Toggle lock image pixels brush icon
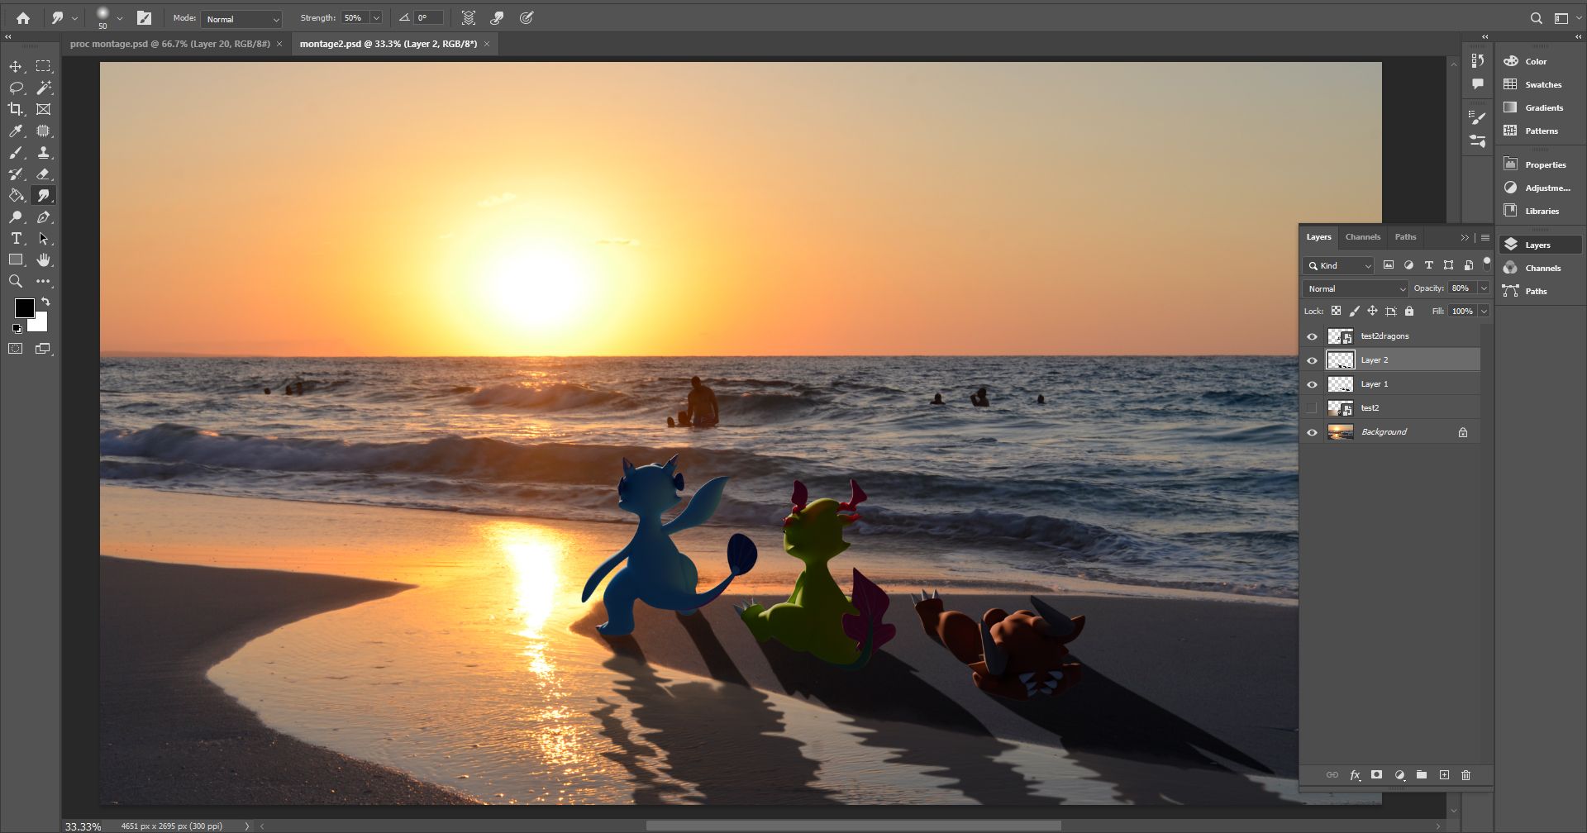 [x=1354, y=312]
